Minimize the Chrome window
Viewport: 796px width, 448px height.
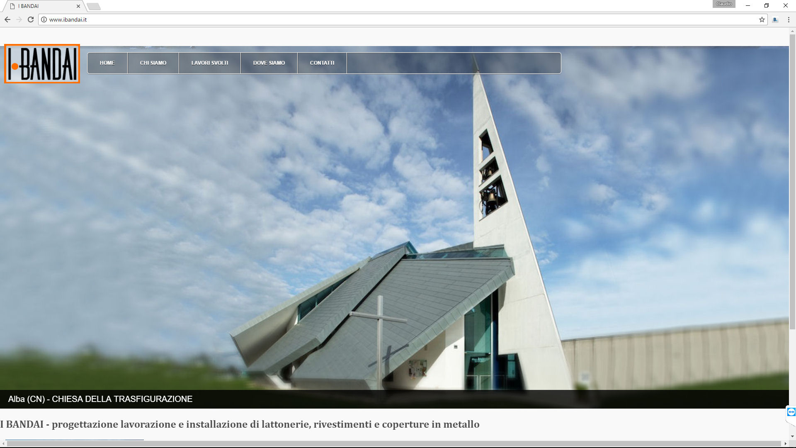(748, 5)
